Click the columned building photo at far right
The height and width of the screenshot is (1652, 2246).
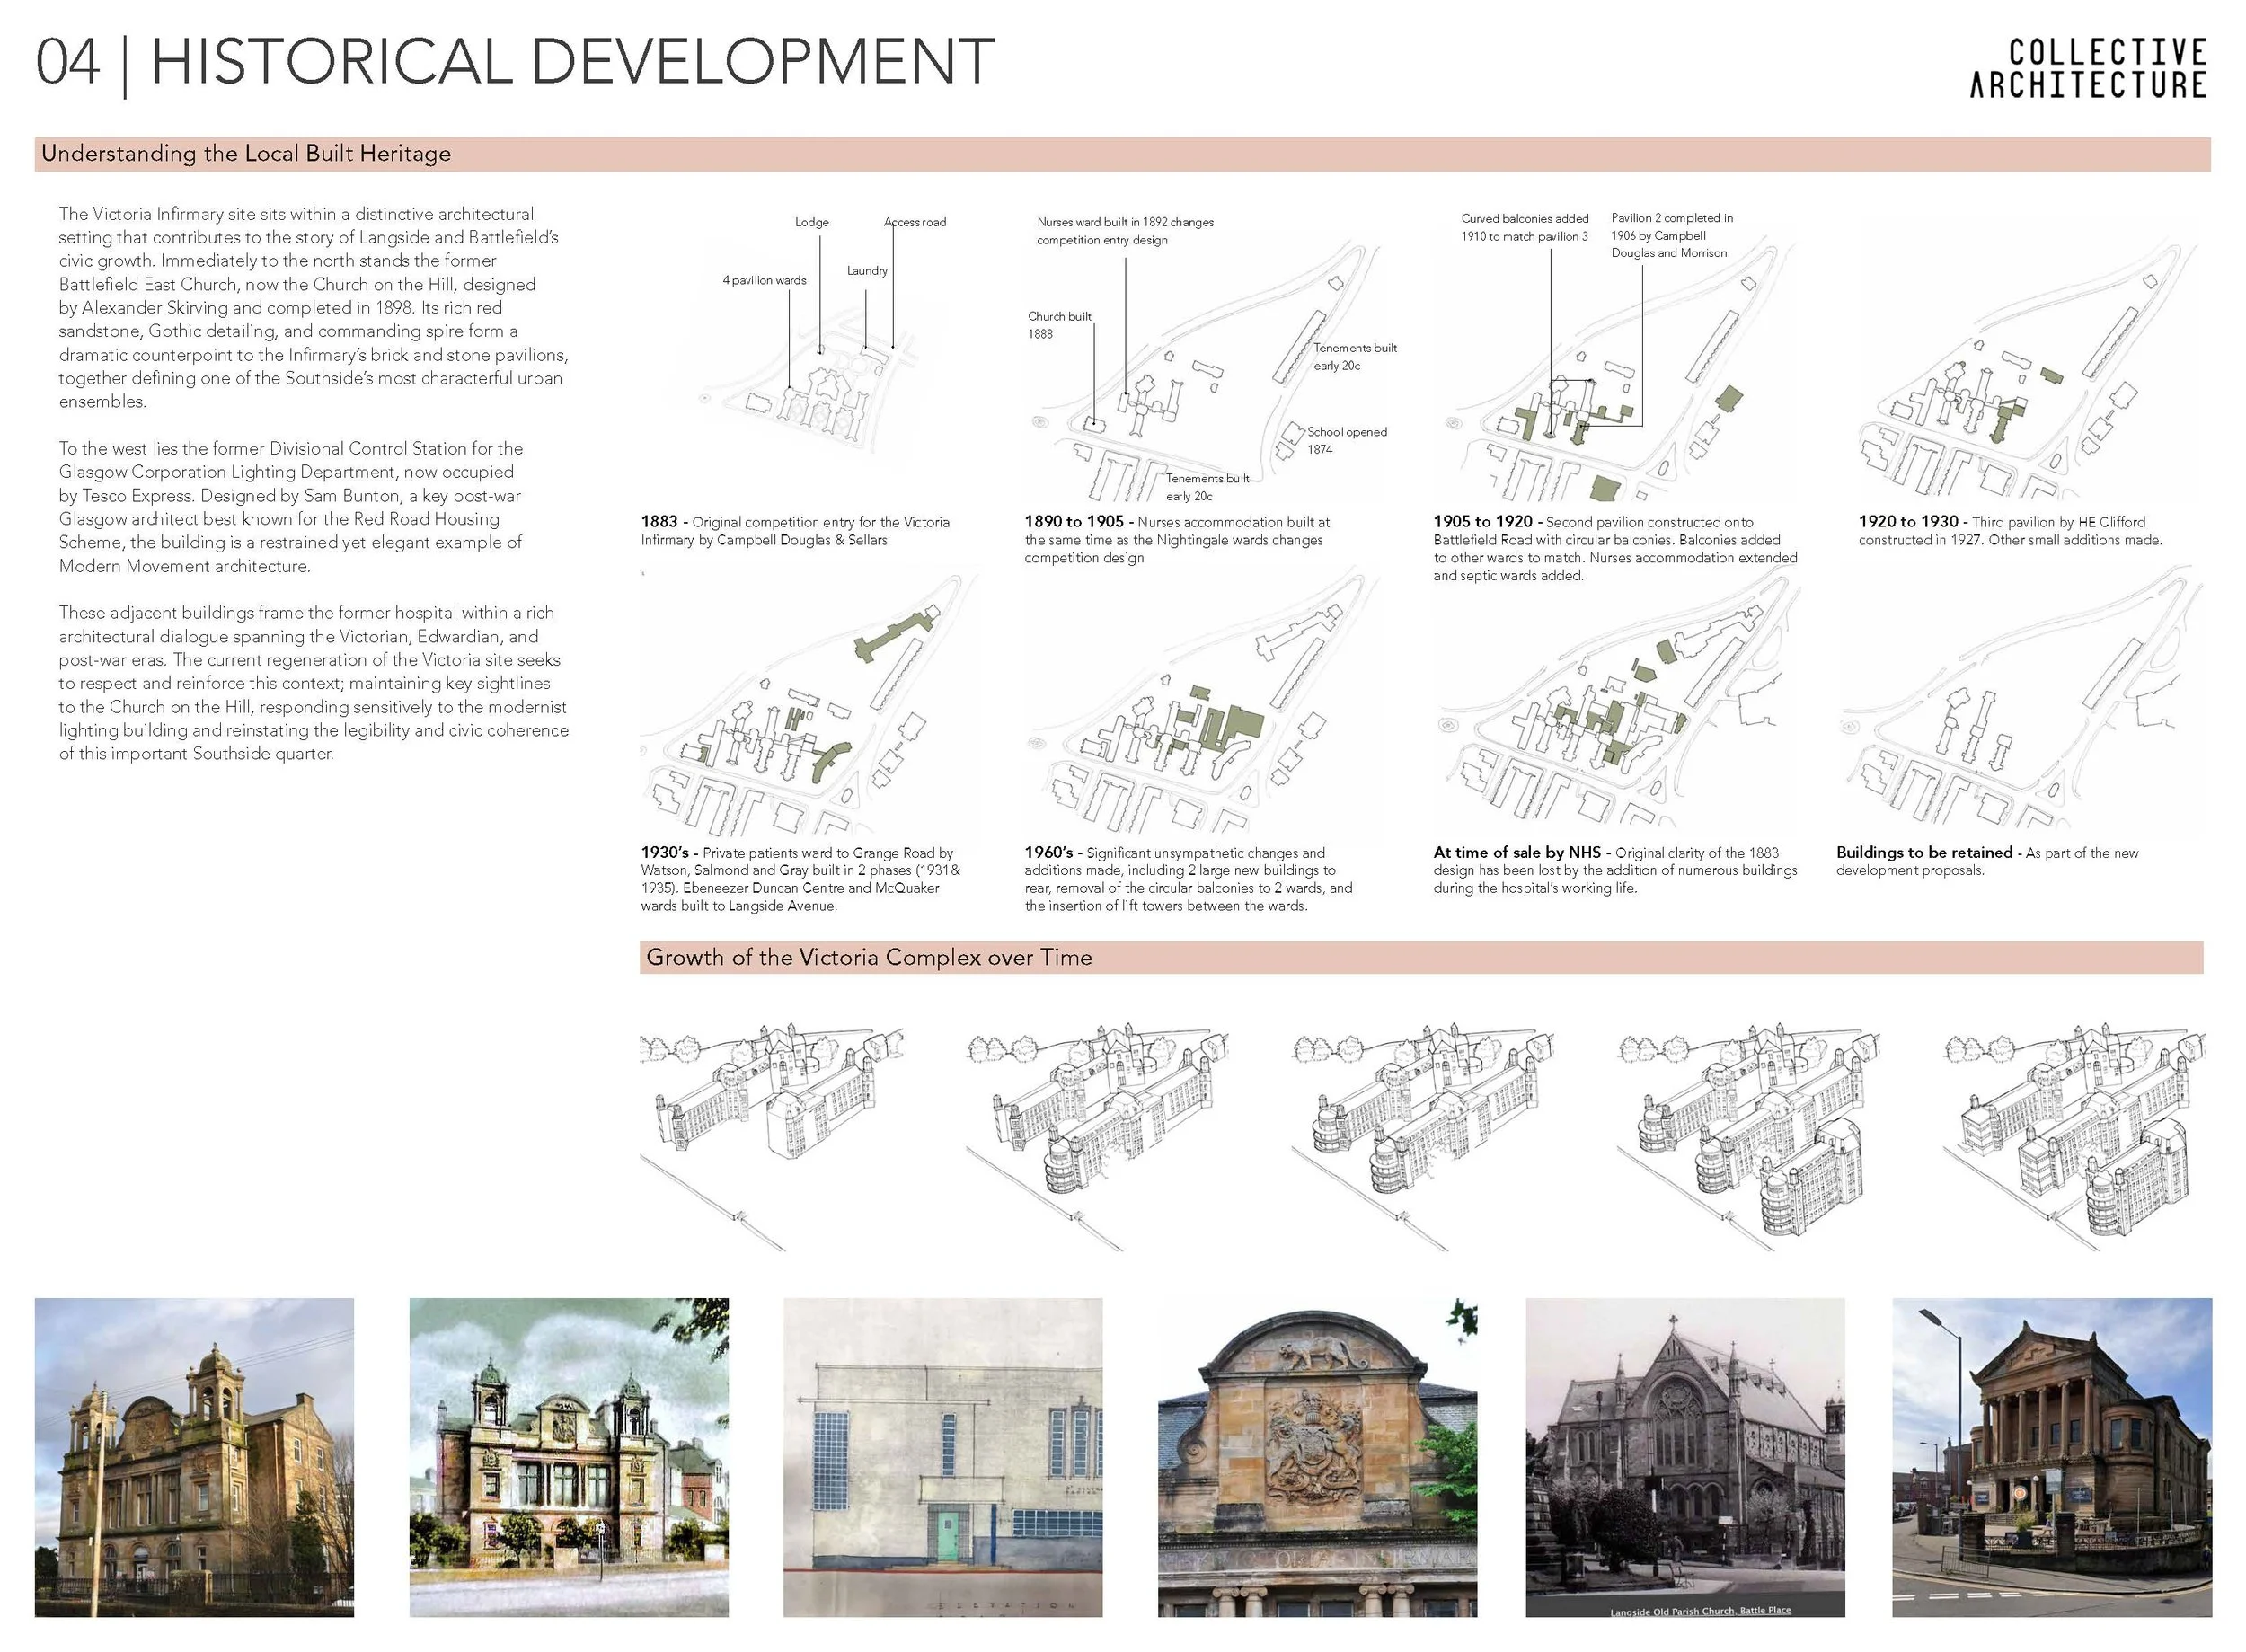(2051, 1456)
